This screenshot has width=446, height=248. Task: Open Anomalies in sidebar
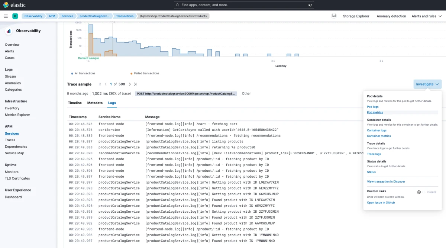(13, 83)
